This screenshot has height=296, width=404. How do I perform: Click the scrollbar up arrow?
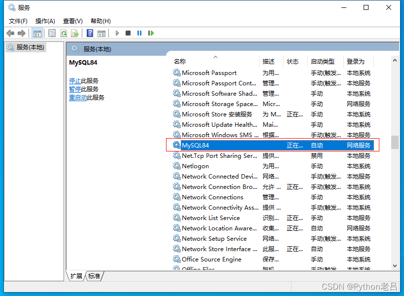(x=395, y=60)
